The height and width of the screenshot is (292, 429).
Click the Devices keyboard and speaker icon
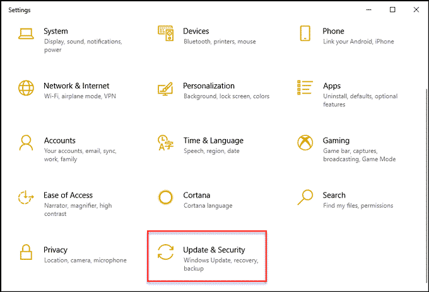point(165,33)
